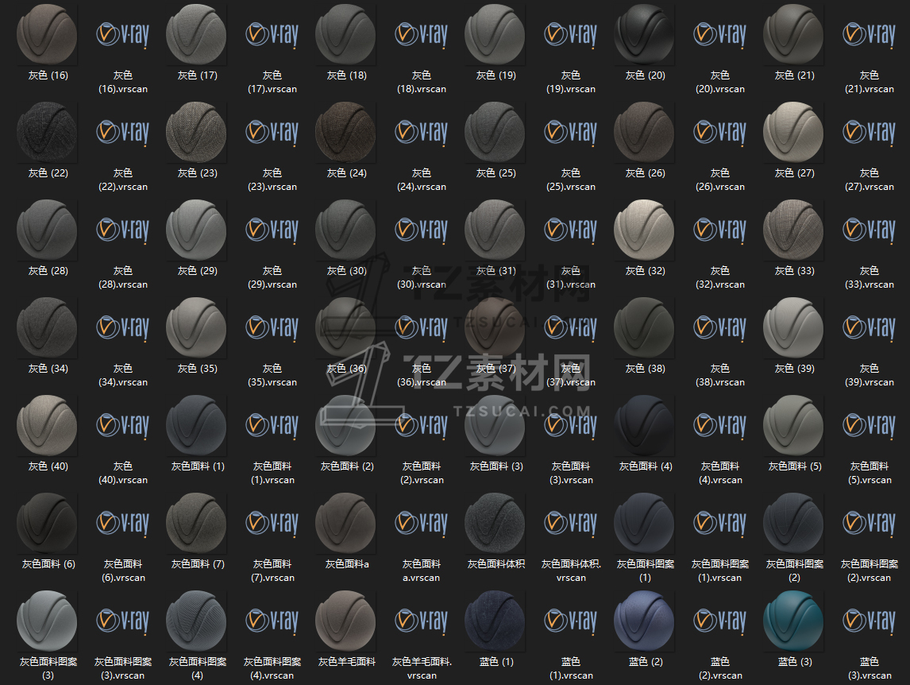Click the file name label 灰色 (29)
910x685 pixels.
(x=197, y=270)
